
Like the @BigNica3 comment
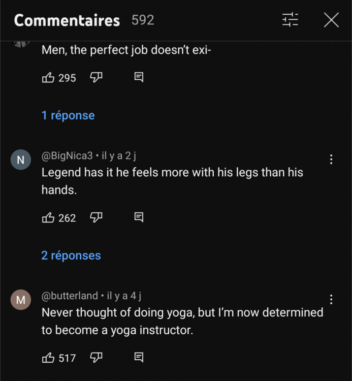click(48, 218)
